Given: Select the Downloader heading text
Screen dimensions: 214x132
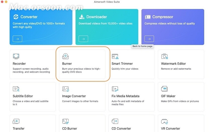Looking at the screenshot, I should pos(97,17).
